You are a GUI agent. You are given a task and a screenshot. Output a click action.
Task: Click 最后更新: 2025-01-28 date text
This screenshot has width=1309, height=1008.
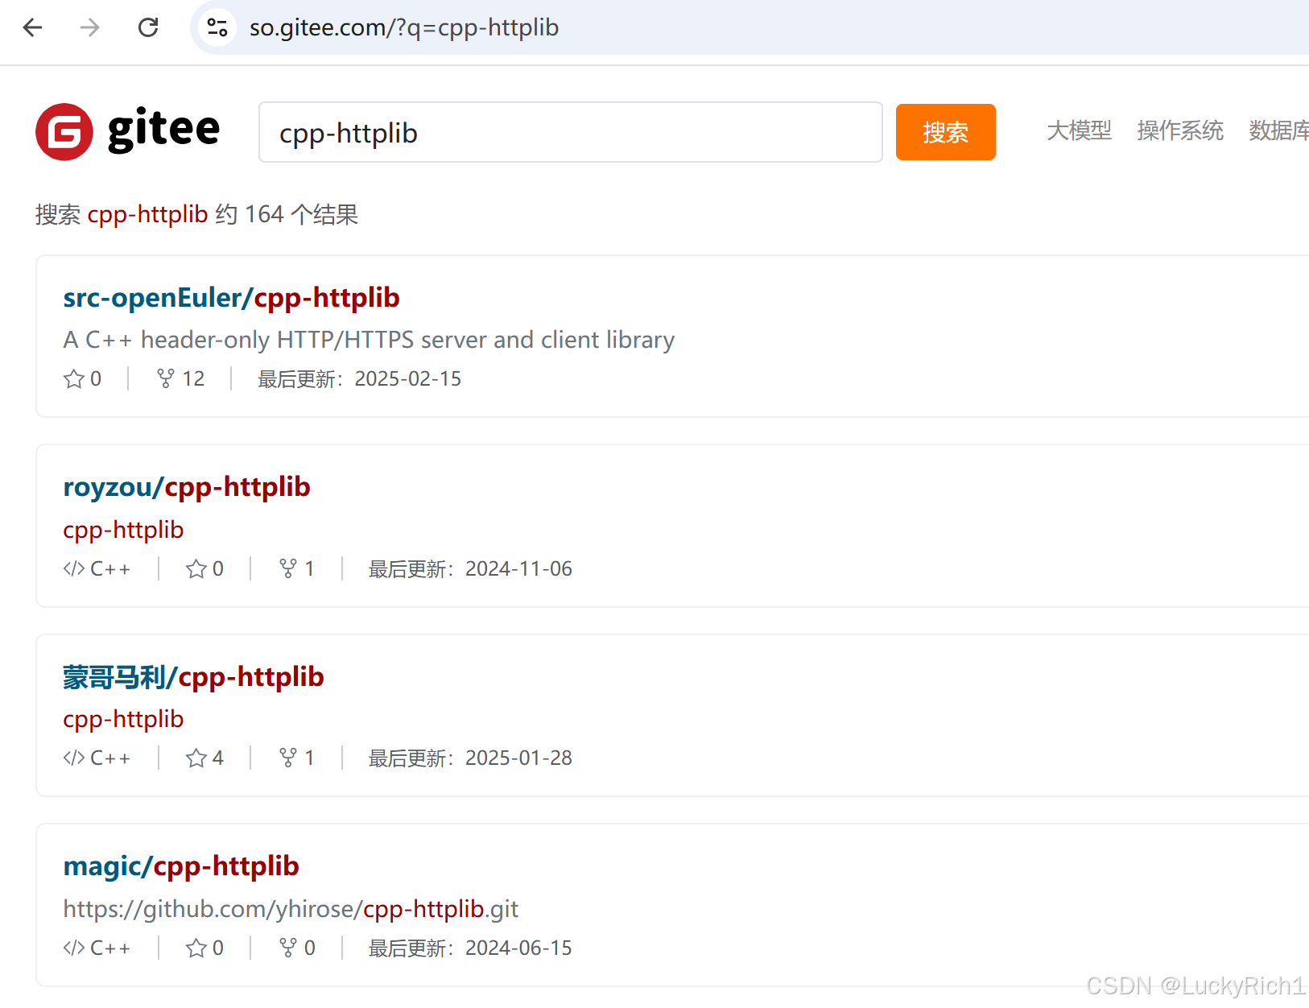coord(470,758)
